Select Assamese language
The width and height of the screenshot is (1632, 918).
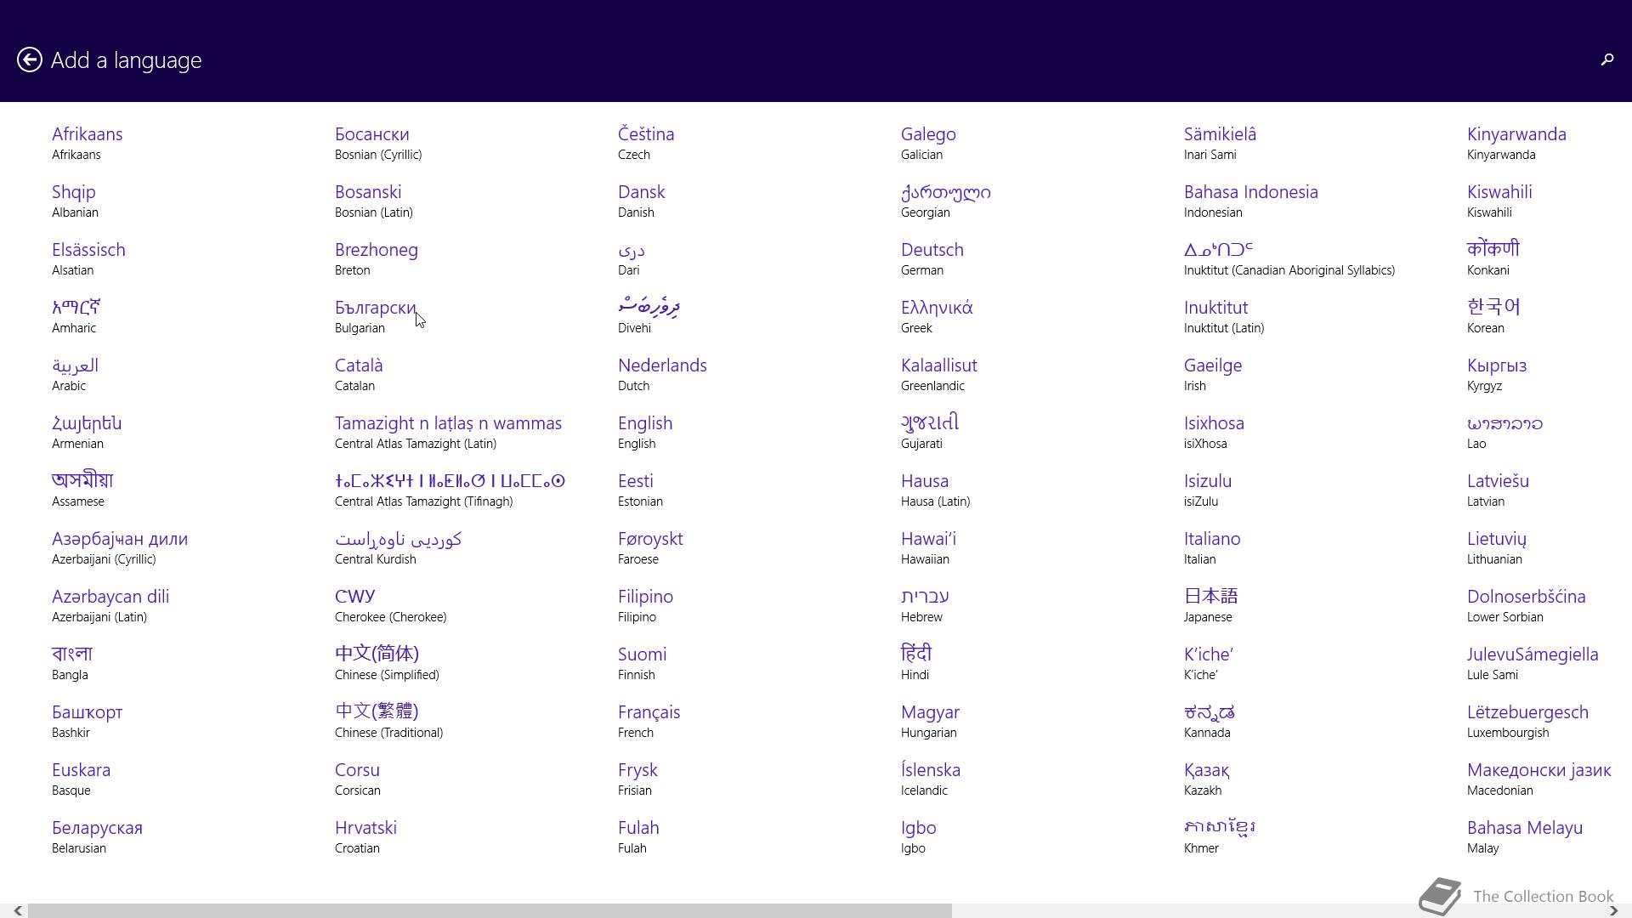coord(82,490)
